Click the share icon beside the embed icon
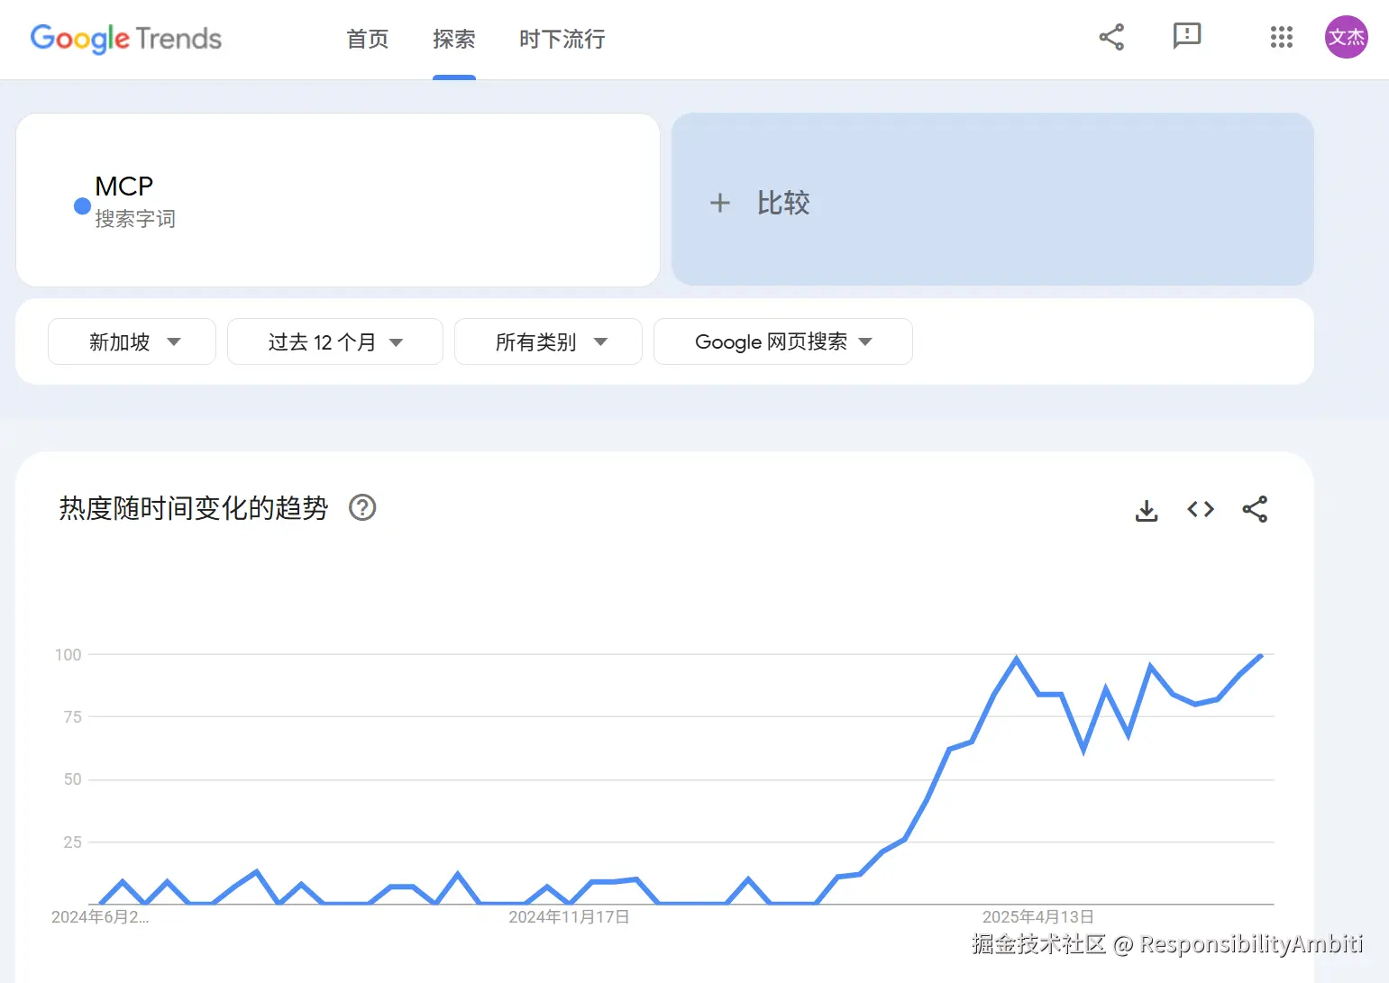Viewport: 1389px width, 983px height. [1255, 509]
